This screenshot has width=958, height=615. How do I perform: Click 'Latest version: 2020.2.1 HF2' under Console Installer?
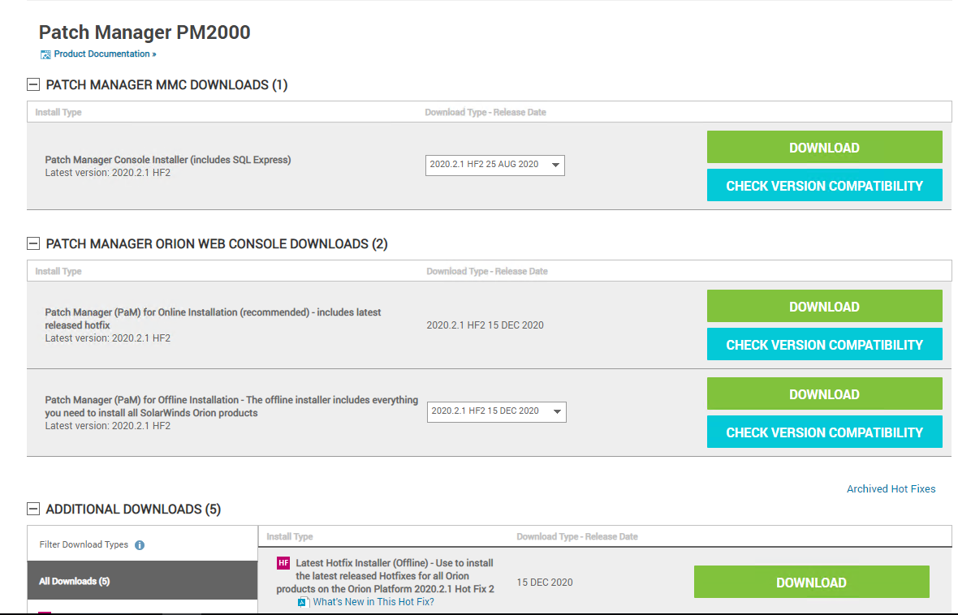107,173
